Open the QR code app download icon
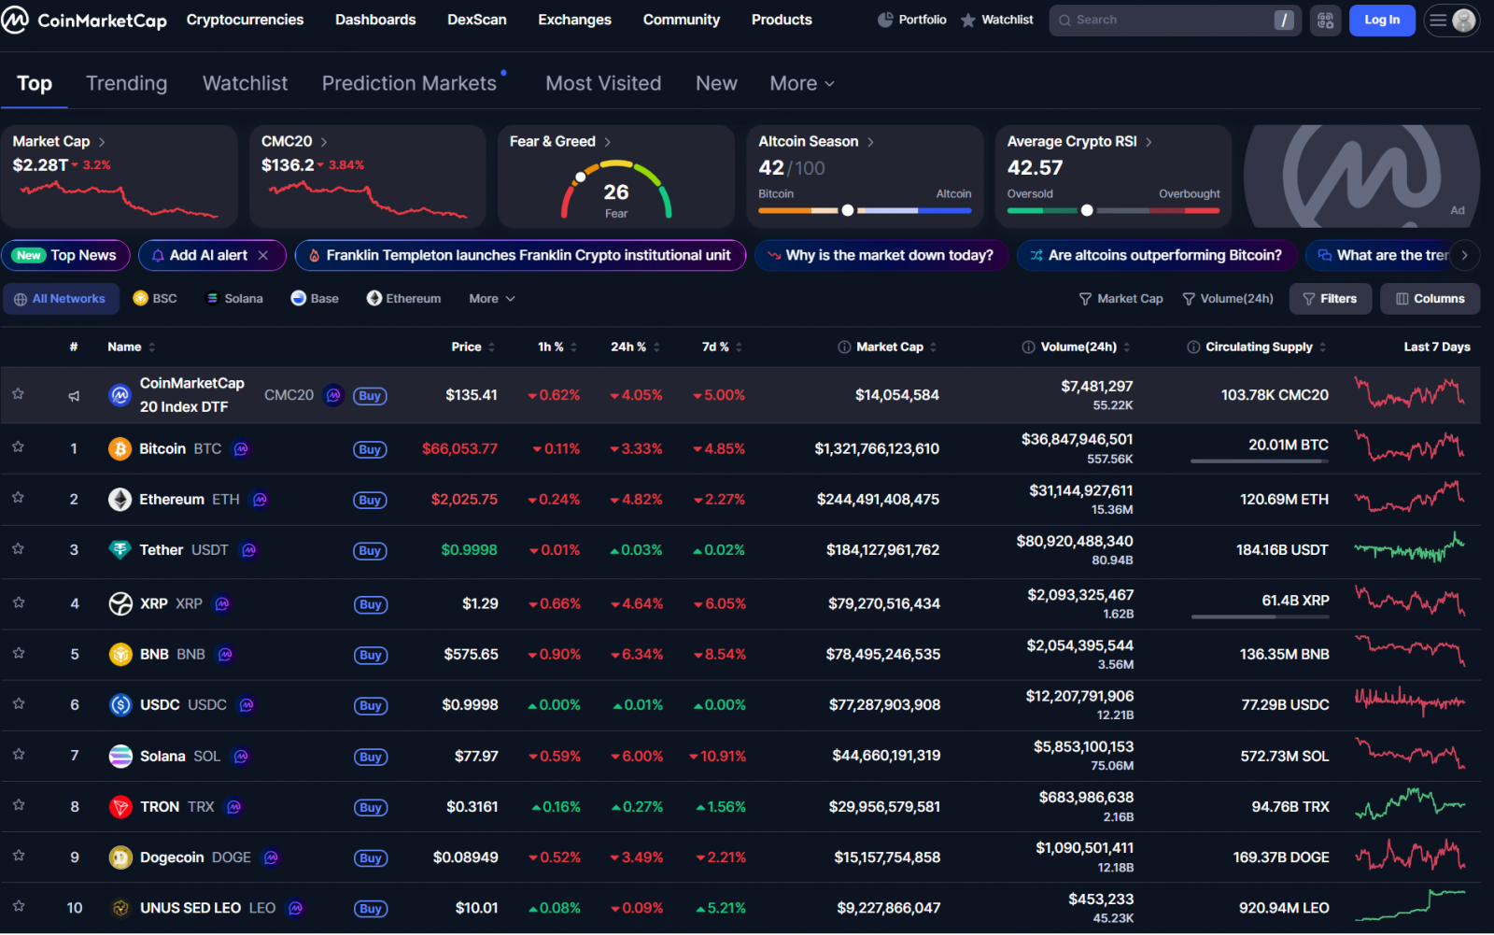Viewport: 1494px width, 935px height. [x=1325, y=20]
